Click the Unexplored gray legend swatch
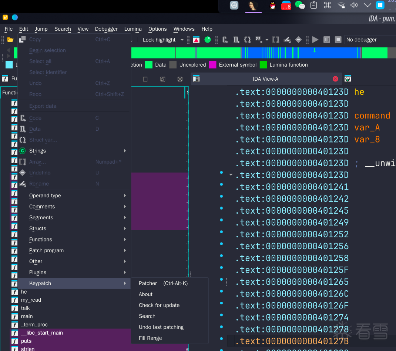Screen dimensions: 396x351 [x=173, y=65]
